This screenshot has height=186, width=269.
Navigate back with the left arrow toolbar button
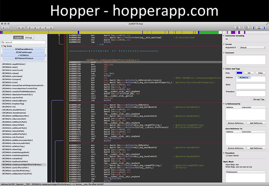click(x=3, y=28)
